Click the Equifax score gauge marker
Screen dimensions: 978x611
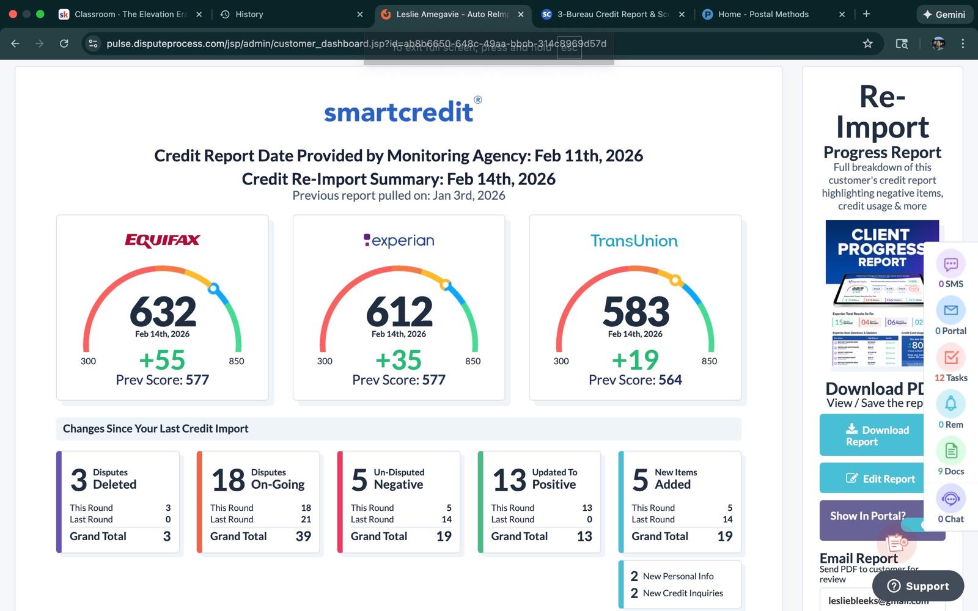[213, 288]
